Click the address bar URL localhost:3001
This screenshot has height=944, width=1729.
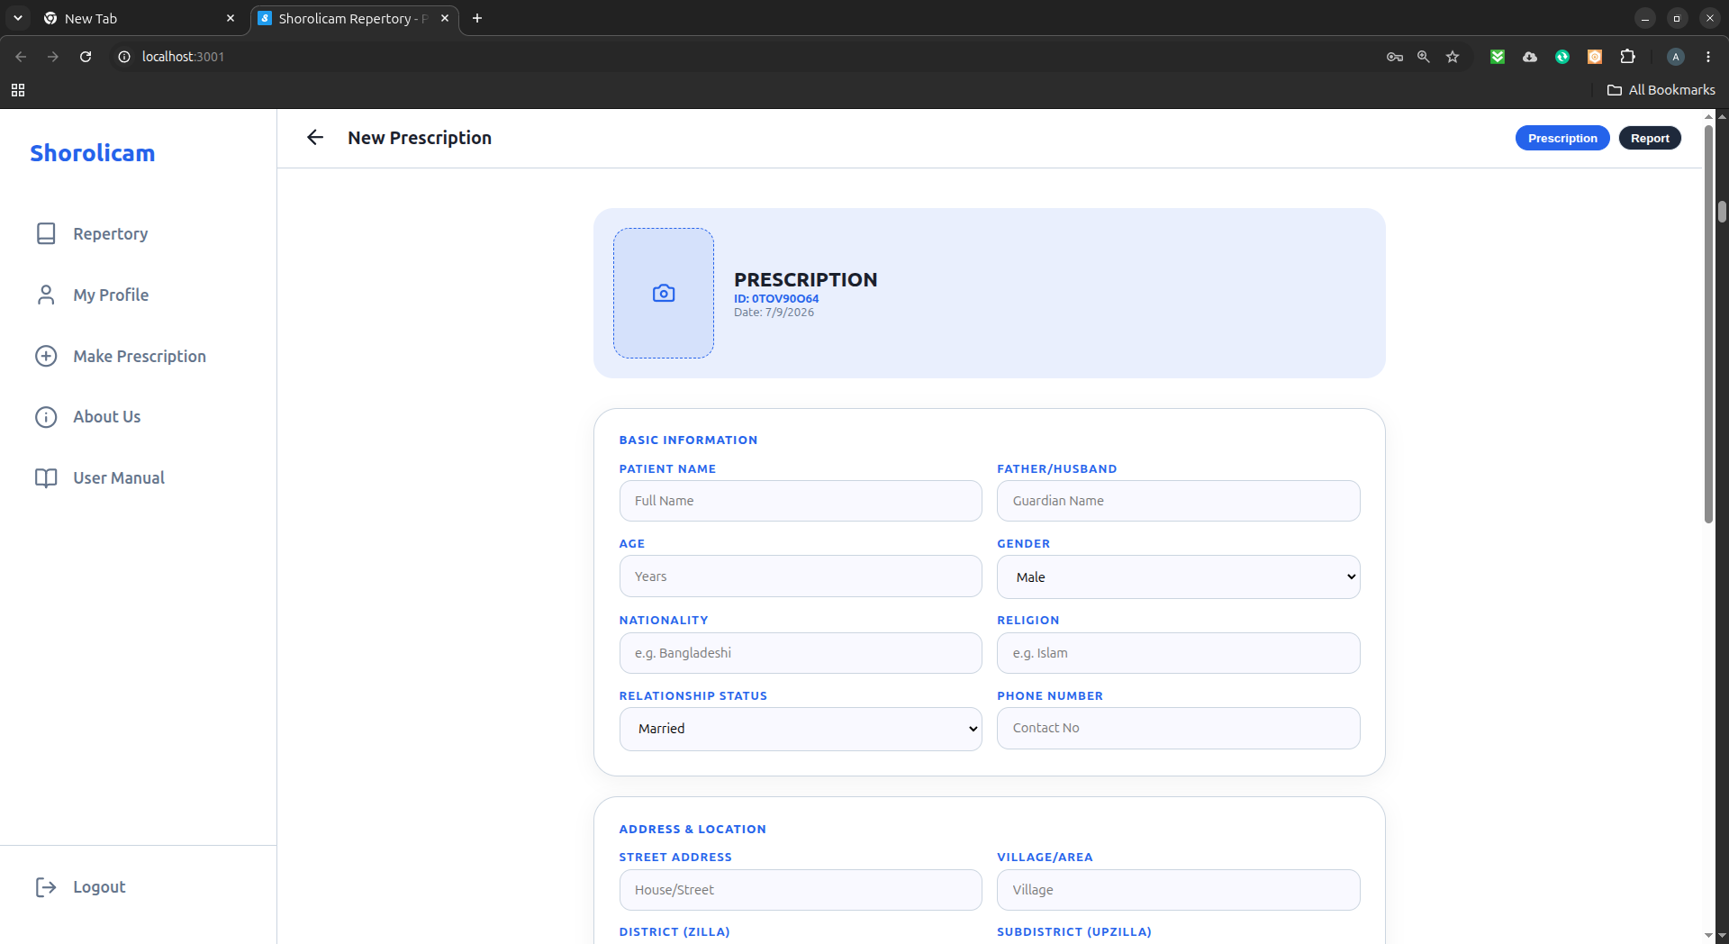coord(183,57)
